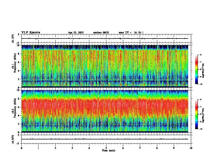Click the "-10" label on ch.1 color bar
Image resolution: width=215 pixels, height=166 pixels.
pos(201,84)
